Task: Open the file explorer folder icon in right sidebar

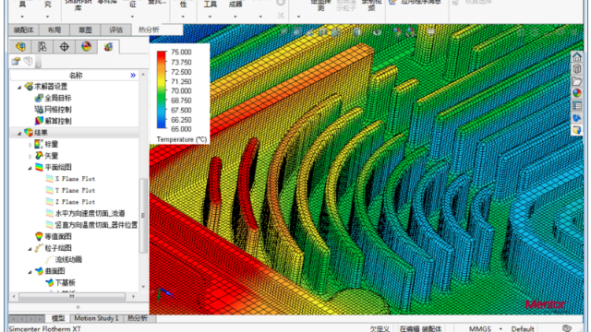Action: click(576, 81)
